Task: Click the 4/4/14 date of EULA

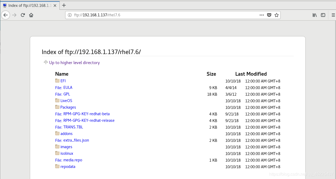Action: [x=231, y=88]
